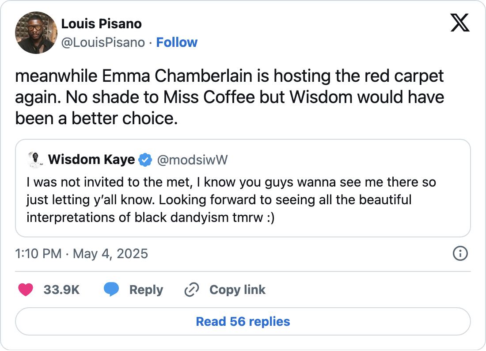Open Wisdom Kaye's small avatar
The image size is (486, 351).
(x=34, y=160)
